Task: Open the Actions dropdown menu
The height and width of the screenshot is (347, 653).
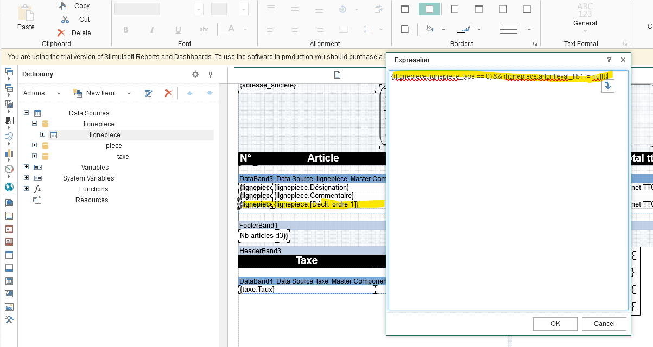Action: [x=42, y=93]
